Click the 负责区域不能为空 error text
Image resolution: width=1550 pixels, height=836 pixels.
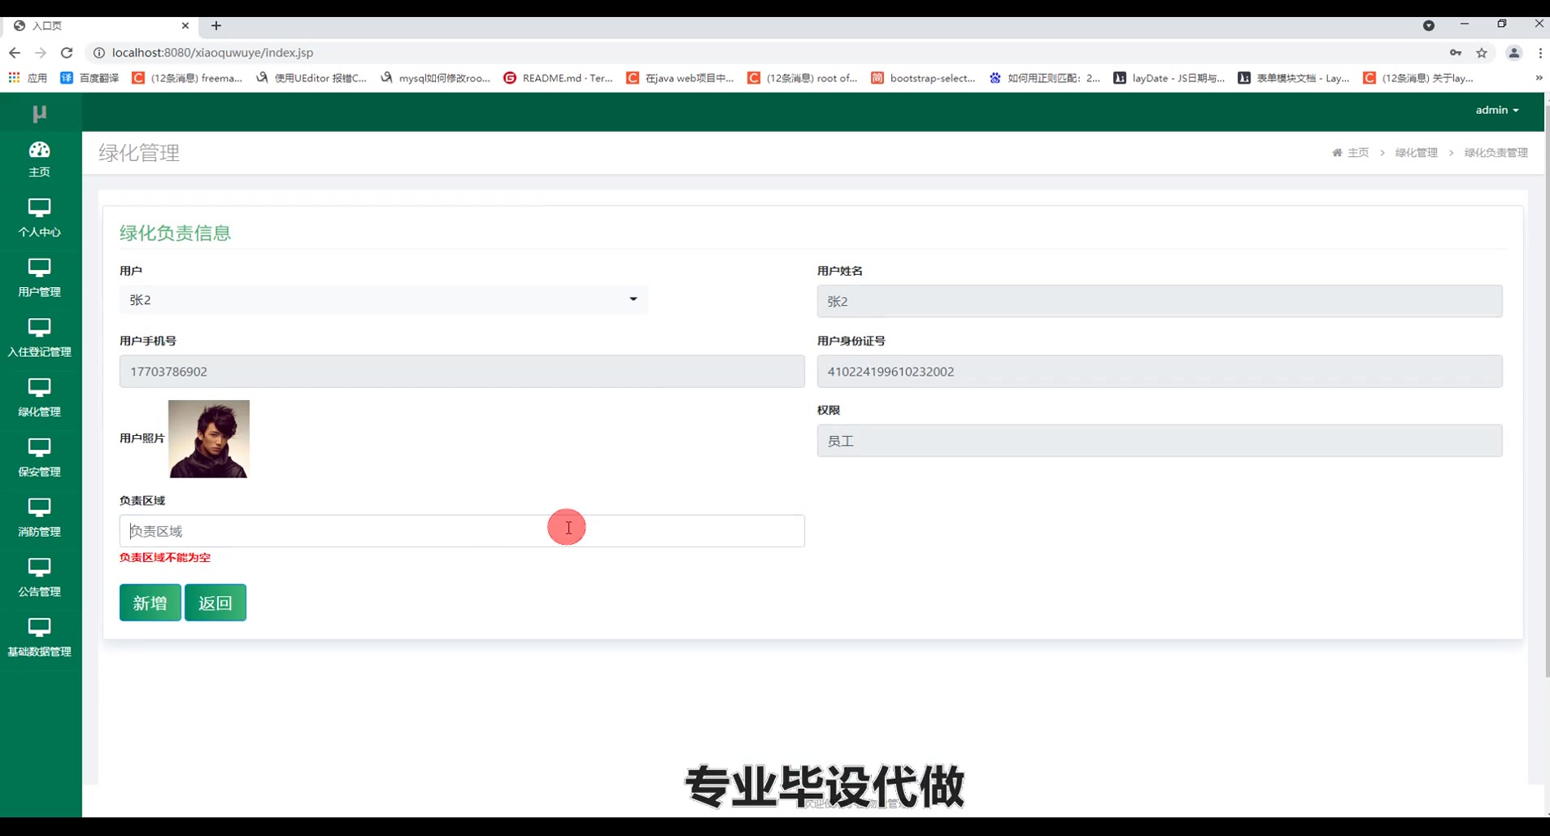(165, 558)
